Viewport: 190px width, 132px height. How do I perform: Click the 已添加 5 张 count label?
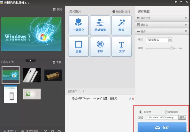point(7,62)
